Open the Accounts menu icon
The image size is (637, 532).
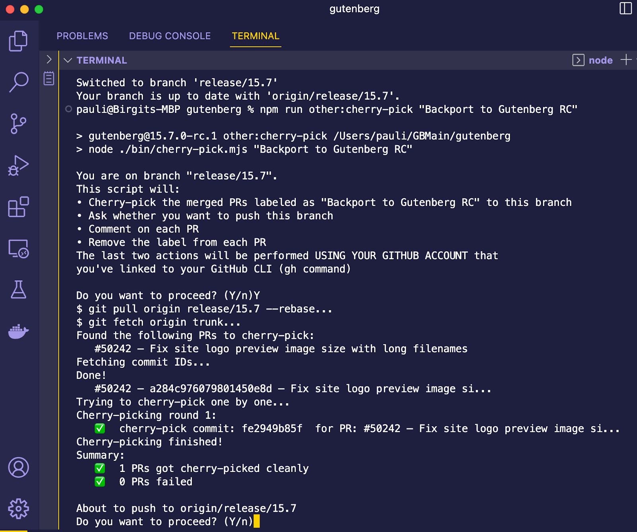[x=18, y=467]
